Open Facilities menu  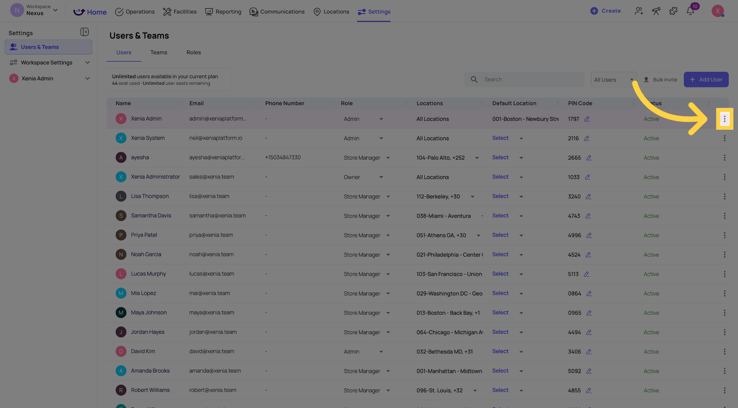coord(180,12)
